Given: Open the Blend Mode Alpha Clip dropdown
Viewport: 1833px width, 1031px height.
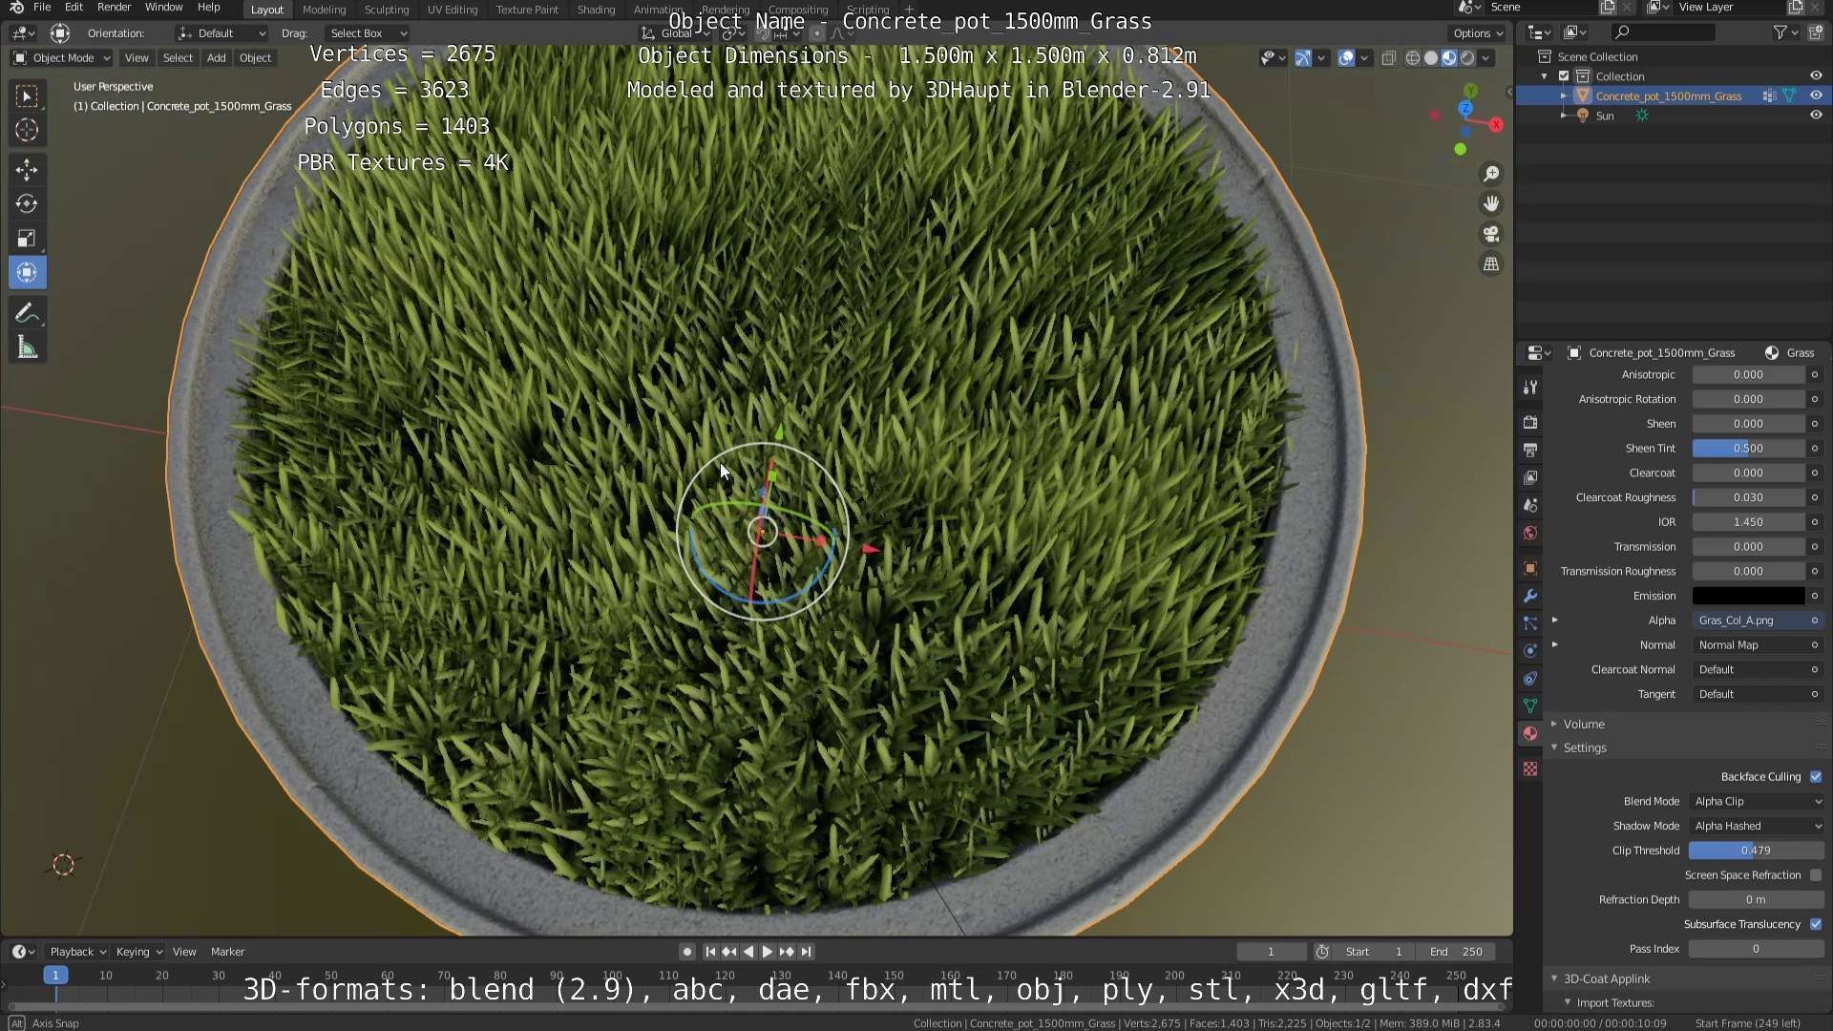Looking at the screenshot, I should pos(1757,802).
